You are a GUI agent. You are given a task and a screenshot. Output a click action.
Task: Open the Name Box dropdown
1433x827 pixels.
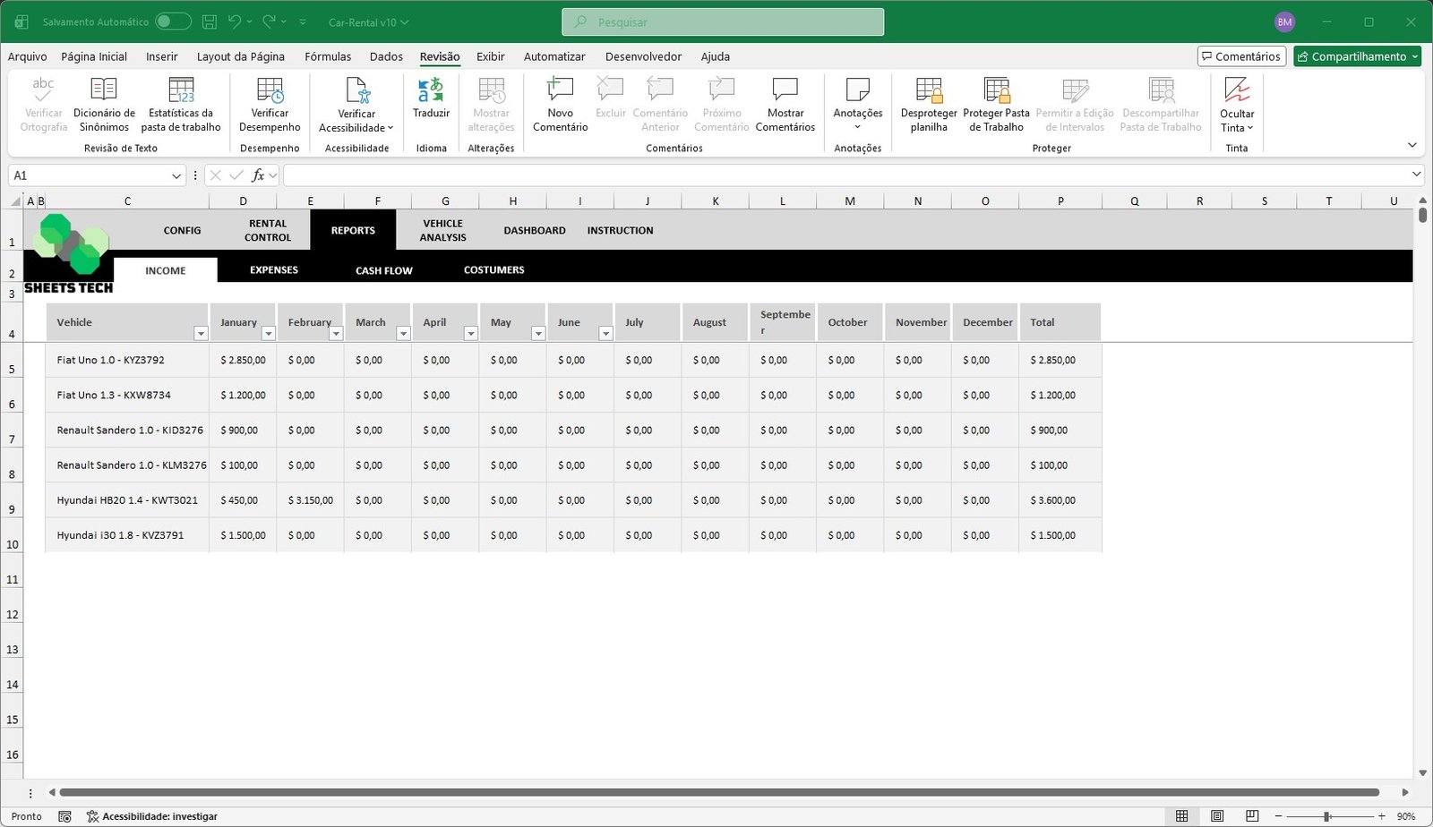point(176,175)
